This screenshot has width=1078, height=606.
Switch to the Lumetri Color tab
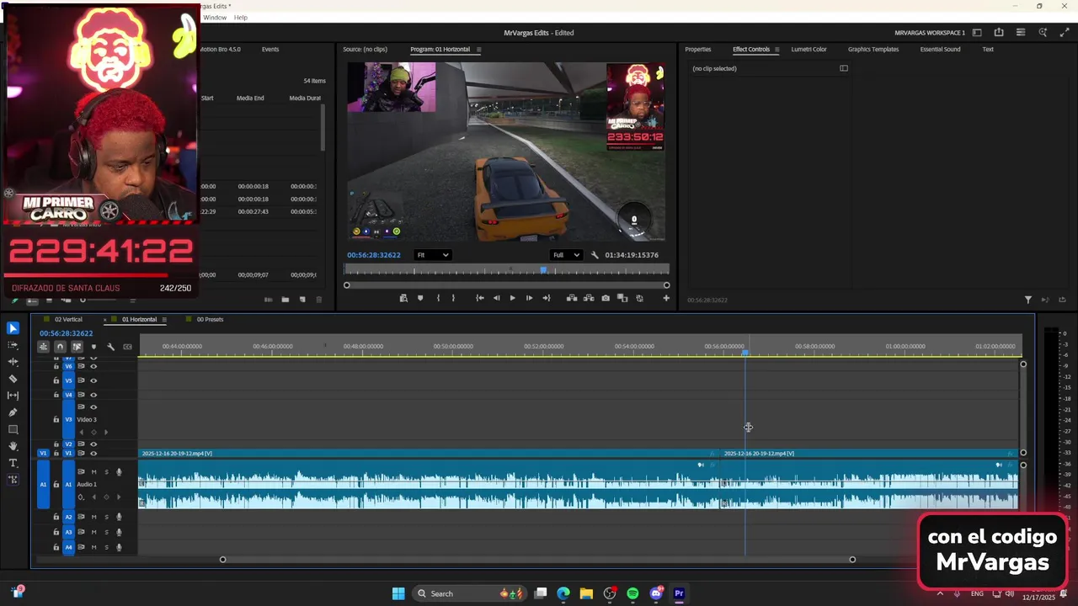click(808, 50)
